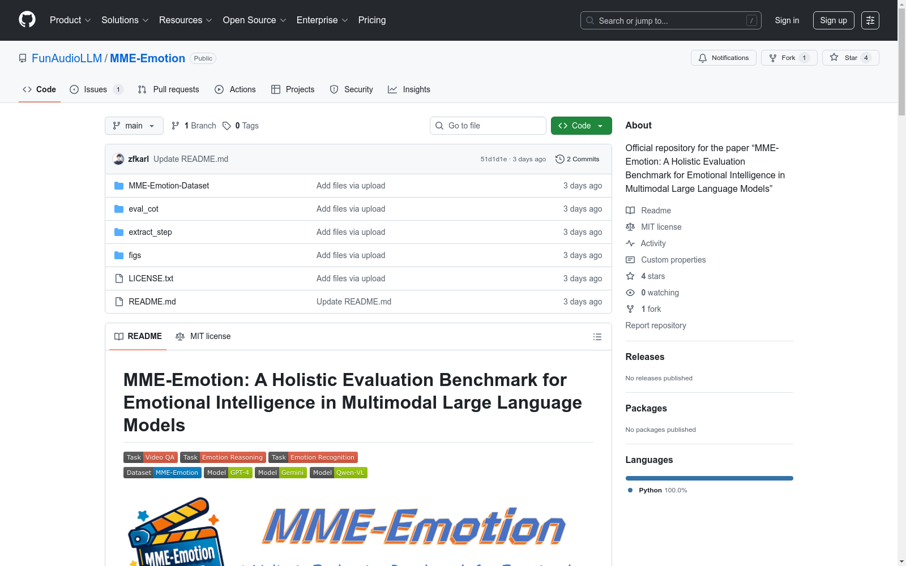Click the scale icon beside MIT license in About

[x=630, y=227]
